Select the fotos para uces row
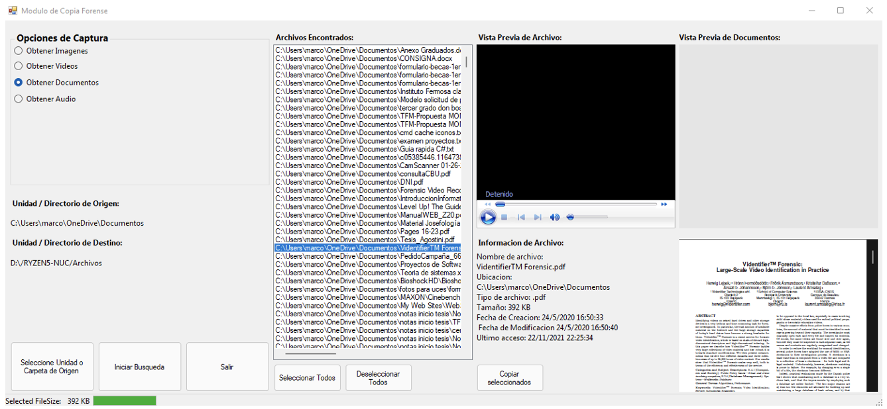The height and width of the screenshot is (409, 887). pos(368,289)
